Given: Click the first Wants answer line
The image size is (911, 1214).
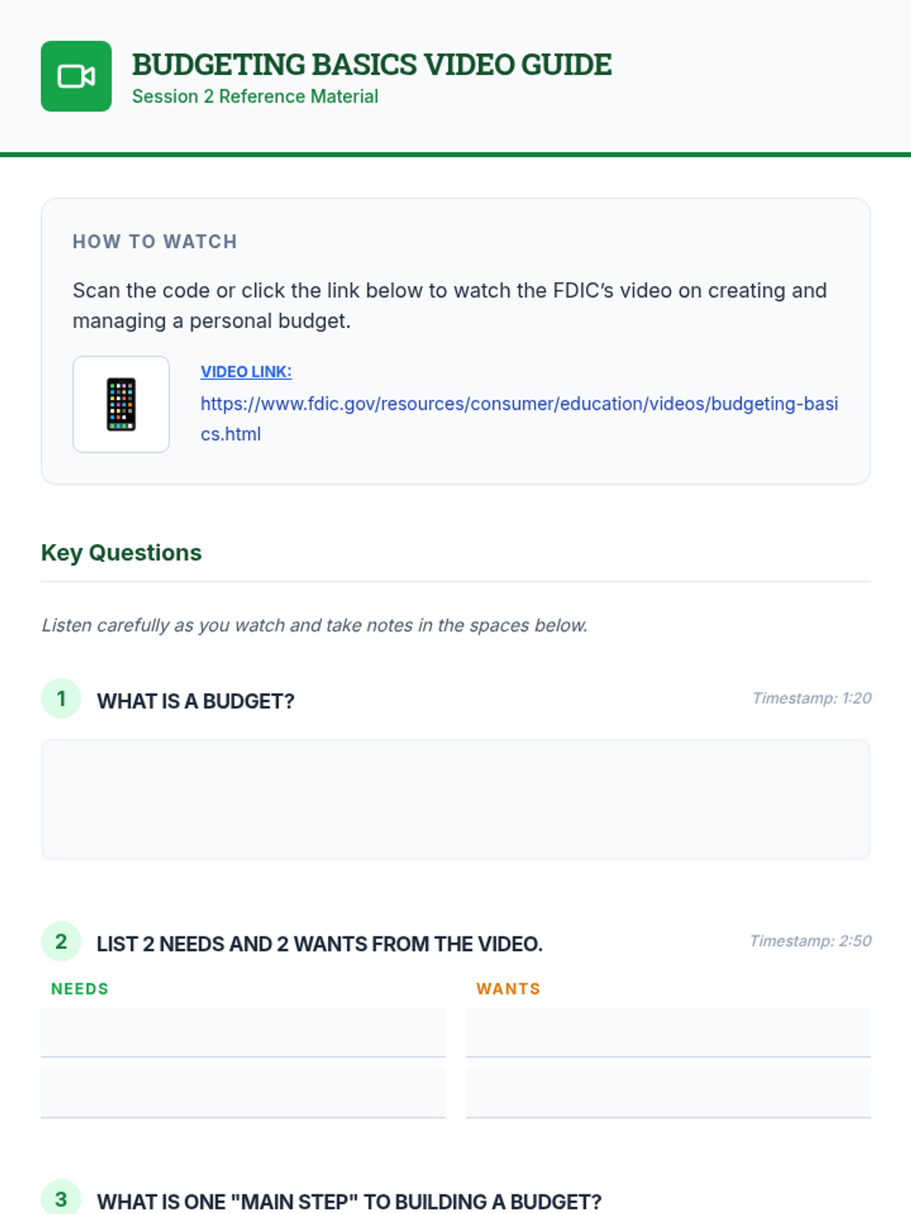Looking at the screenshot, I should click(x=668, y=1032).
